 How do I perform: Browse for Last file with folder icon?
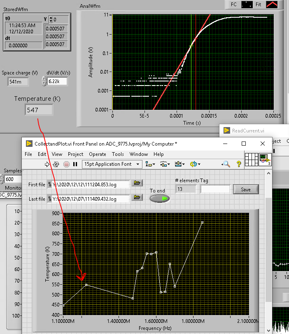point(137,197)
